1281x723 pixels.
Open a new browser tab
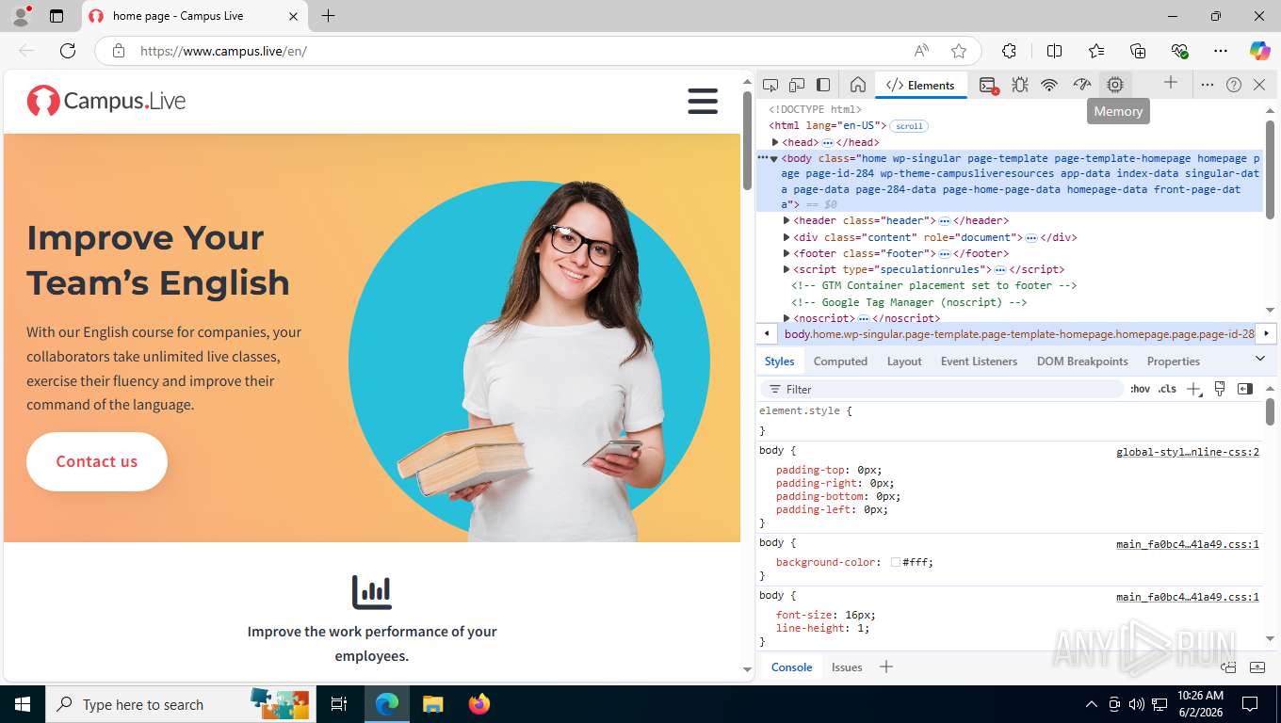328,16
